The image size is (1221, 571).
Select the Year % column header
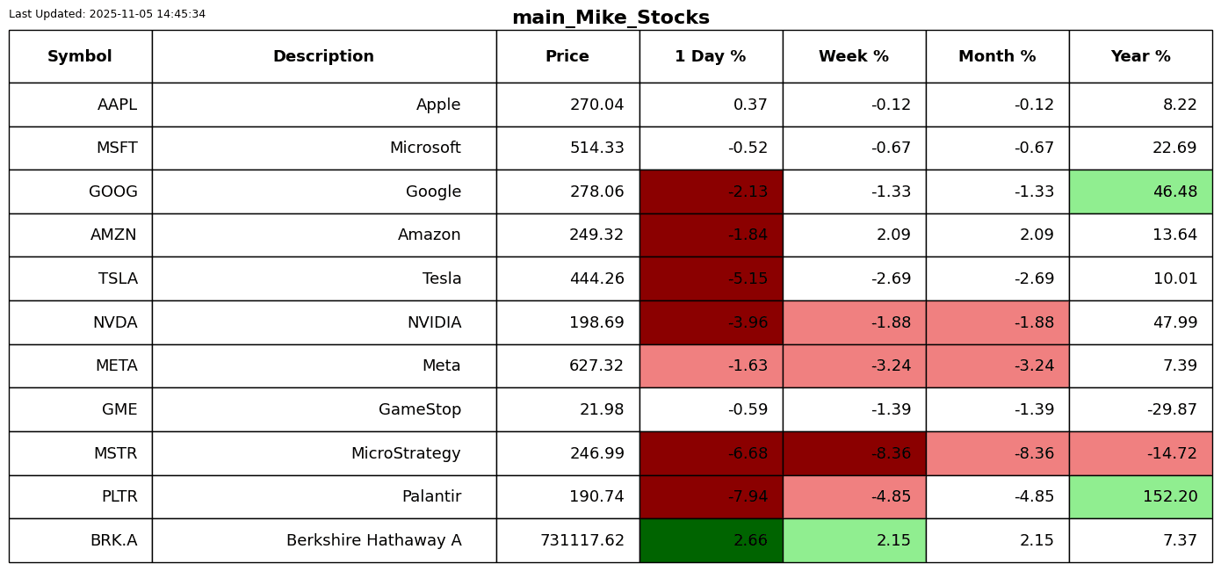click(x=1140, y=57)
